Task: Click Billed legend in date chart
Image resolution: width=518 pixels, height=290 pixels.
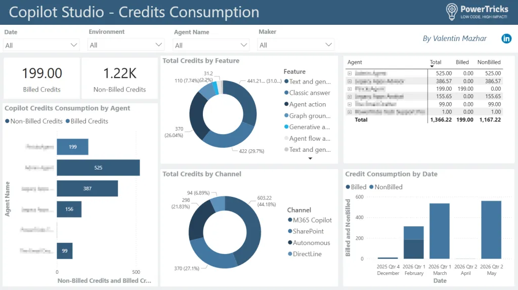Action: coord(356,187)
